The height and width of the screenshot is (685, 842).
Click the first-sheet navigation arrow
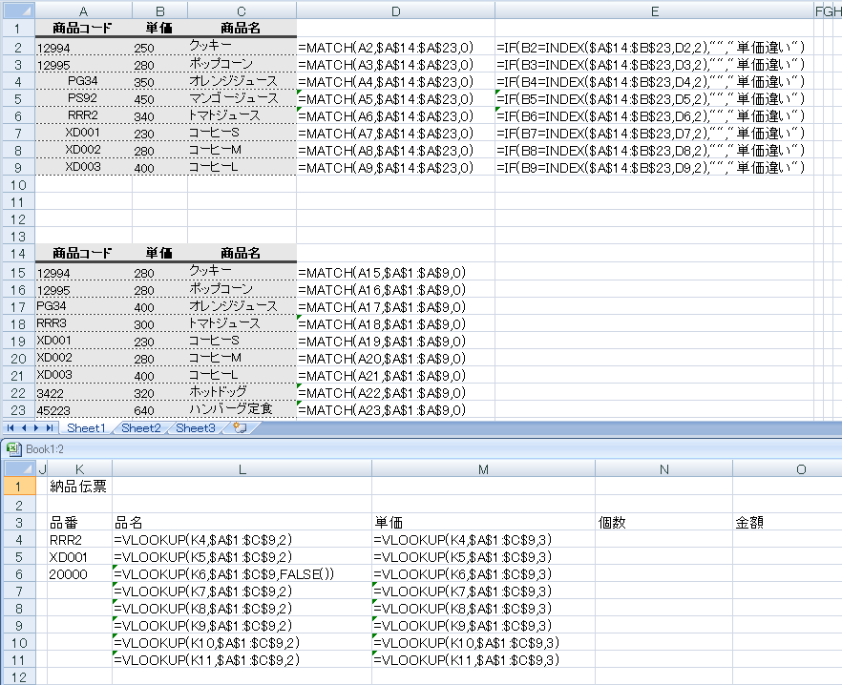pos(11,428)
